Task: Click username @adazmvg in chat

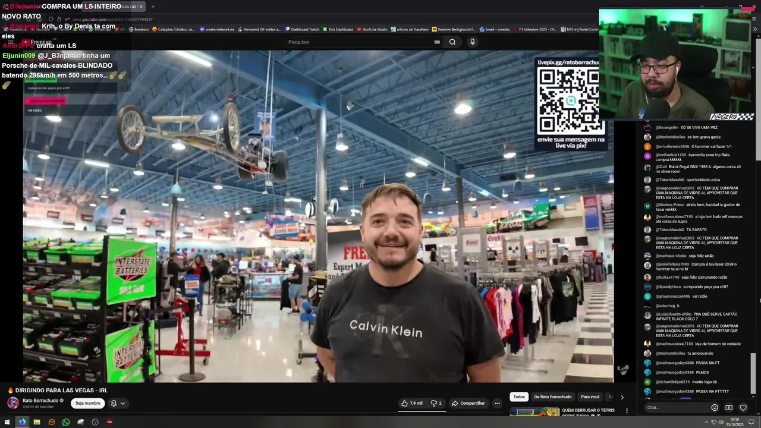Action: (665, 306)
